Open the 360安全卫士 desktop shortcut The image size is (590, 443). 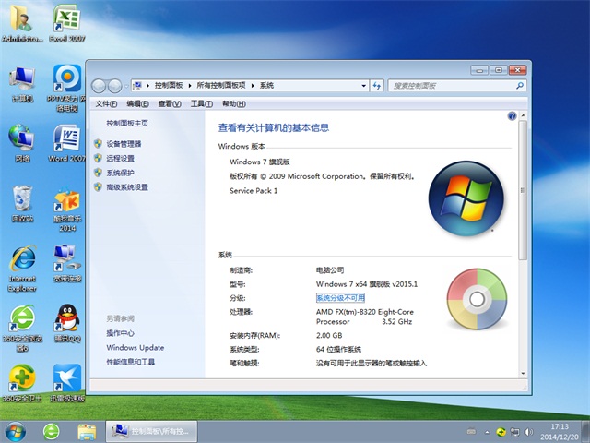(22, 383)
